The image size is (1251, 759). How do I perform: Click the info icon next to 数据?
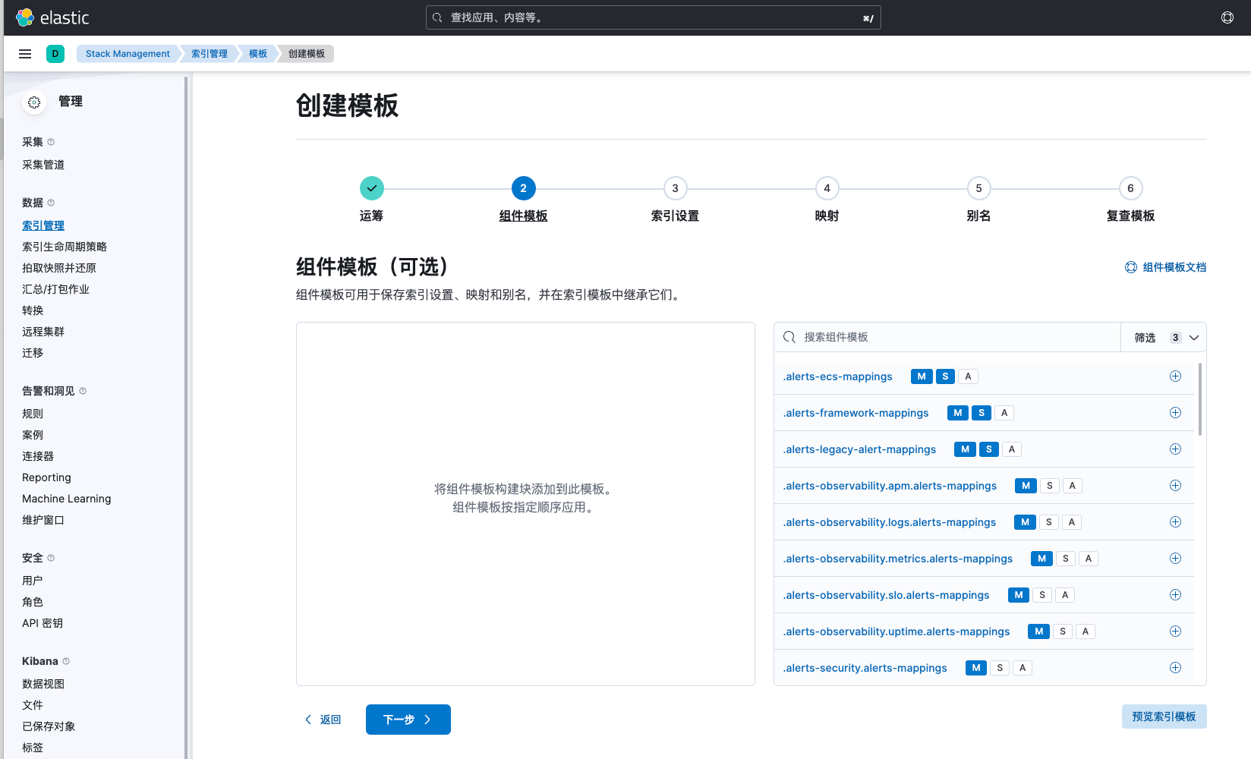51,203
